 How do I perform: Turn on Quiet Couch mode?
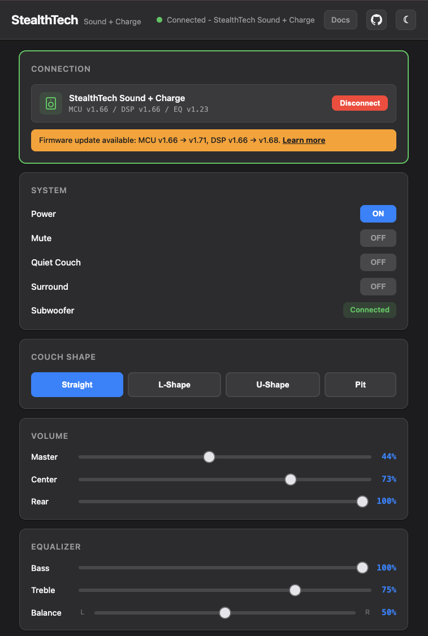point(378,262)
